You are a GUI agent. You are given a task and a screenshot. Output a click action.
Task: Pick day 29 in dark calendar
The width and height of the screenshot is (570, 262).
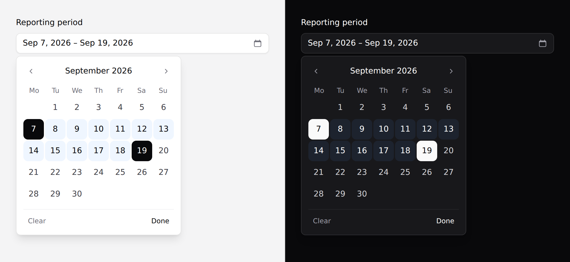pyautogui.click(x=340, y=194)
